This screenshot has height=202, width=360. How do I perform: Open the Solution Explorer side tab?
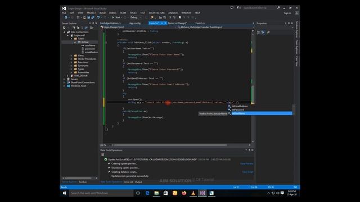296,30
